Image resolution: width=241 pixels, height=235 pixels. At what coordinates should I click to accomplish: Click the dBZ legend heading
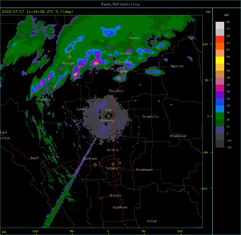point(226,15)
